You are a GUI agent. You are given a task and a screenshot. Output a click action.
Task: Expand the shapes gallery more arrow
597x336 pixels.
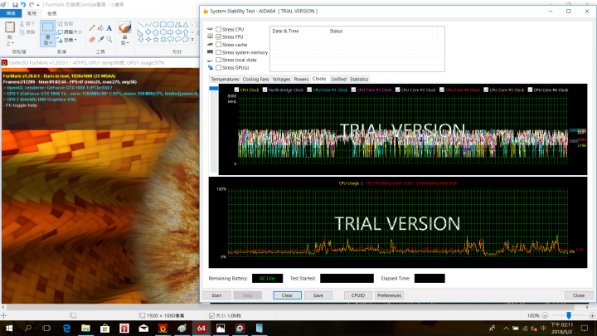tap(192, 39)
